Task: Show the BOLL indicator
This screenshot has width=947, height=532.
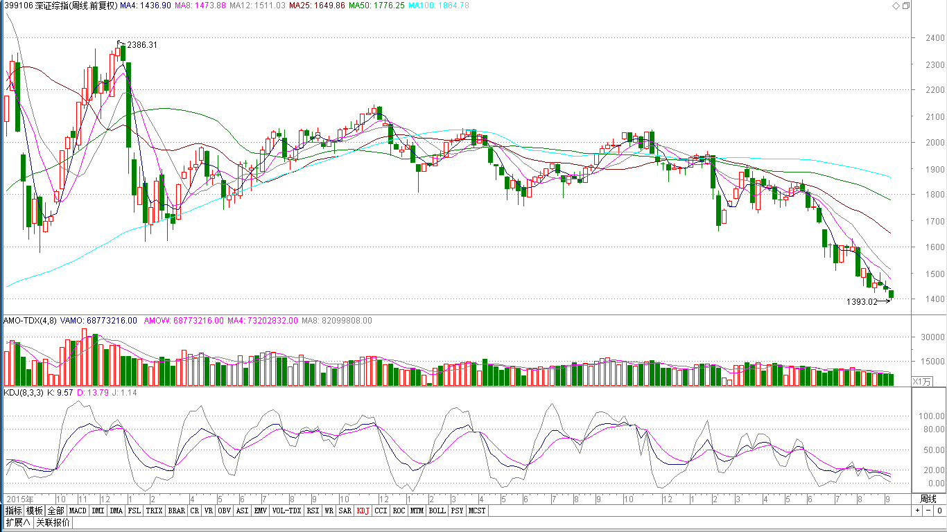Action: click(x=437, y=511)
